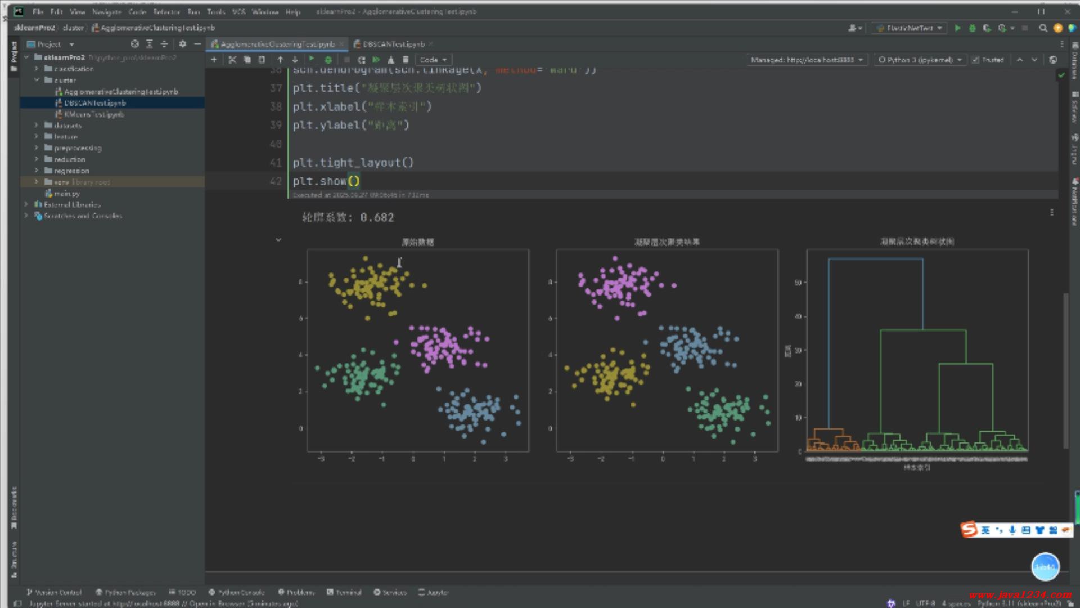
Task: Open the ElasticNetTest run configuration dropdown
Action: click(x=908, y=28)
